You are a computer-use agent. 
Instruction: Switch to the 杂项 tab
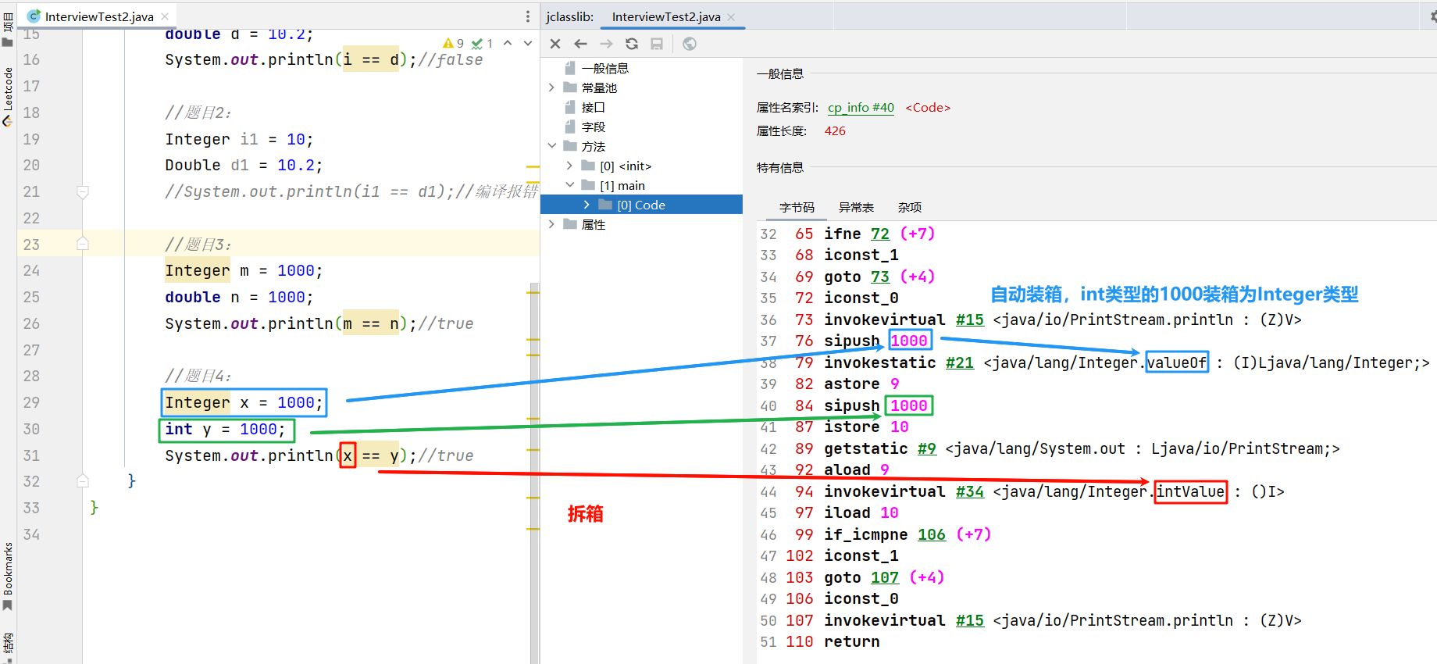pos(909,207)
